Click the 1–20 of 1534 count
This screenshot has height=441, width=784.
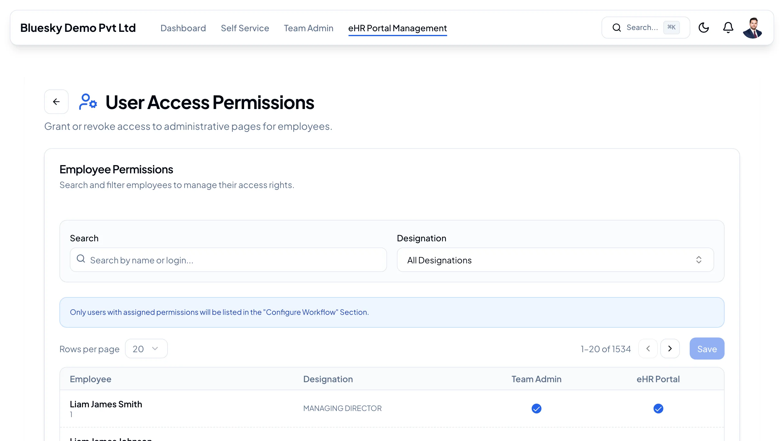(x=606, y=349)
